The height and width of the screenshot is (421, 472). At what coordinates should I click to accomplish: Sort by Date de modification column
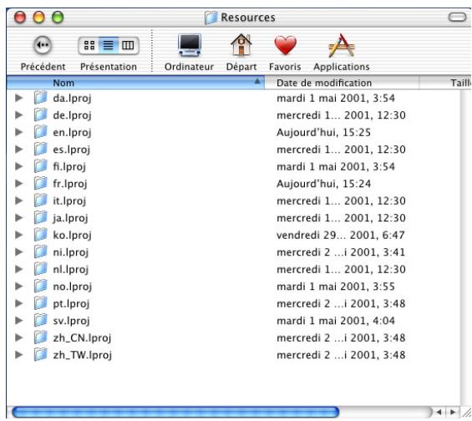342,83
